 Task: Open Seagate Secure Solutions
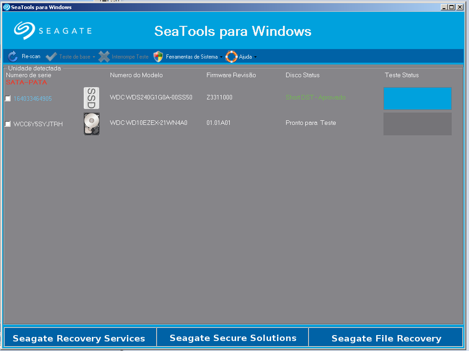(x=233, y=337)
